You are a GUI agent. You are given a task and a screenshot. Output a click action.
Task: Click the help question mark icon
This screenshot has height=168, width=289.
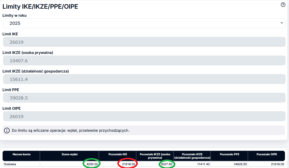pos(283,5)
